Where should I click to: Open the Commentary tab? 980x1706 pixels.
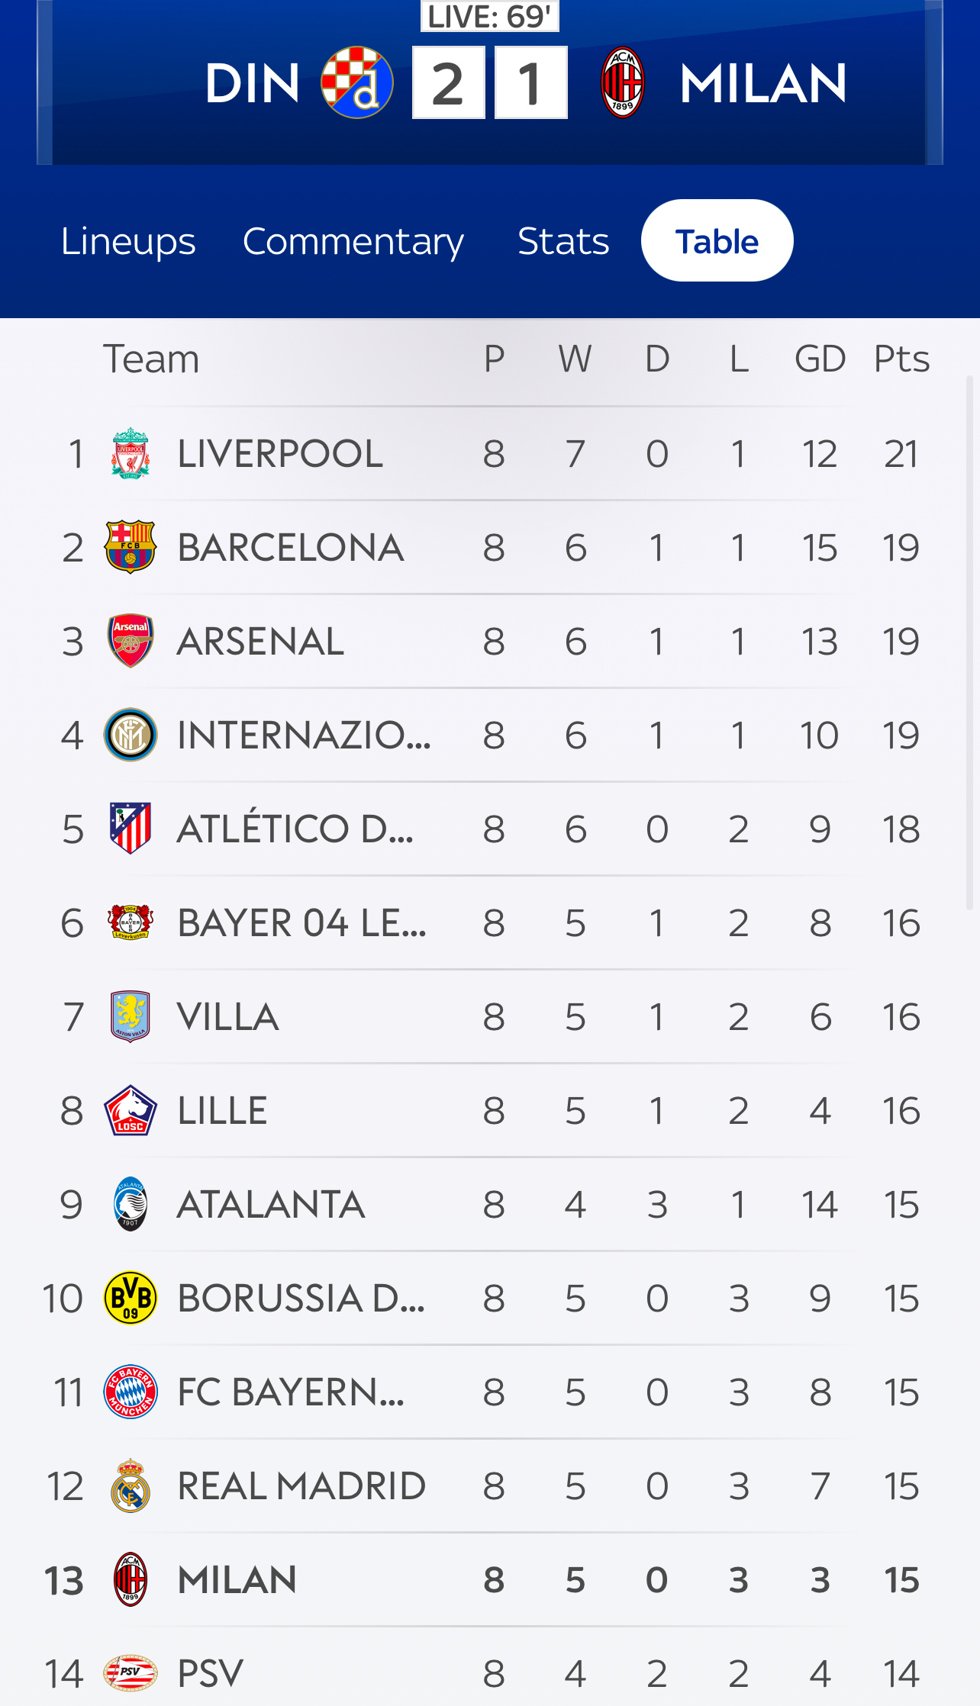point(353,241)
